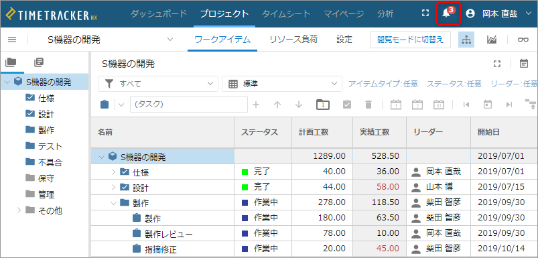Click the add plus icon beside task field
538x258 pixels.
256,105
